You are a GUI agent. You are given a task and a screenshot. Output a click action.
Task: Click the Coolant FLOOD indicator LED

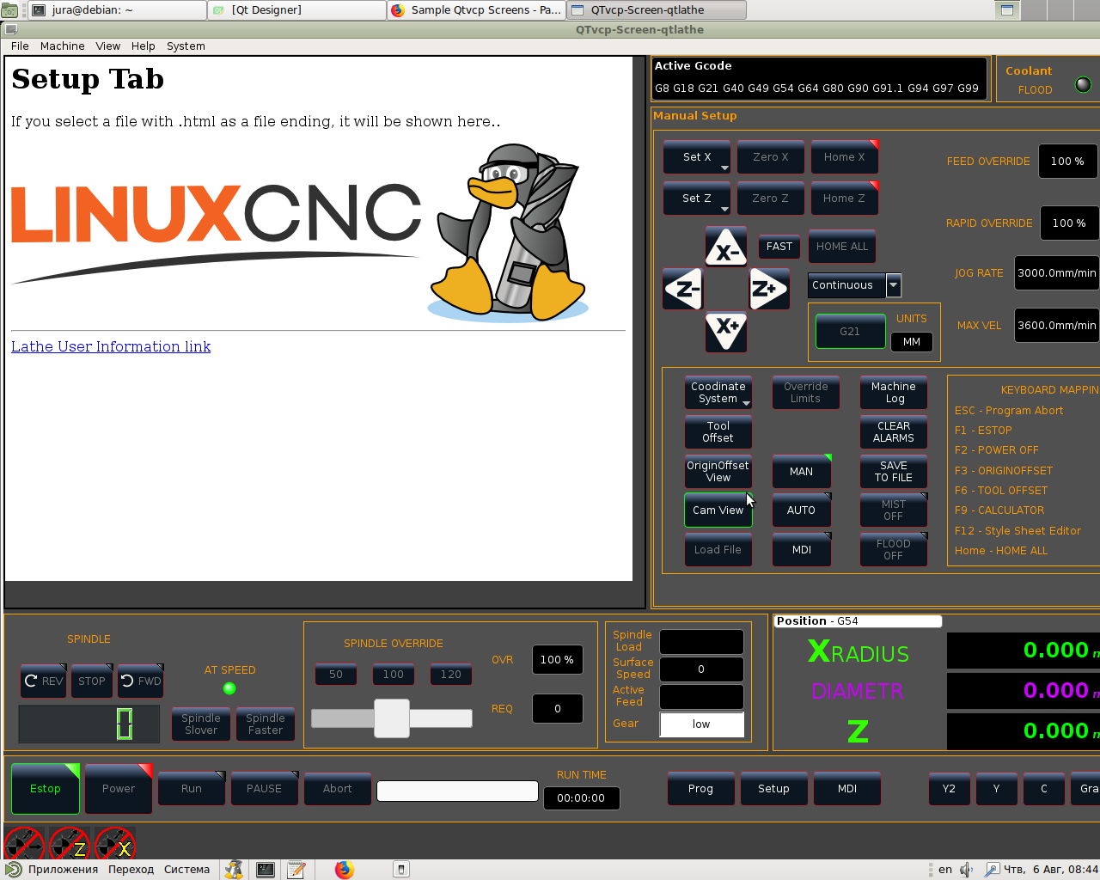point(1083,84)
